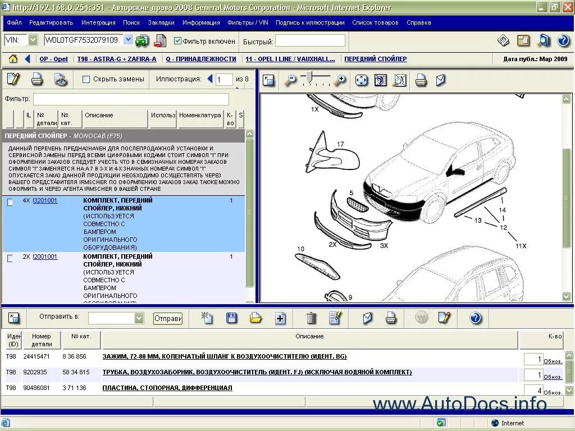This screenshot has width=575, height=431.
Task: Click the notepad edit icon above the parts list
Action: [13, 79]
